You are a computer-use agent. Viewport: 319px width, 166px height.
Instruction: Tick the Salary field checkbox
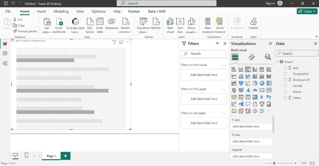click(285, 98)
